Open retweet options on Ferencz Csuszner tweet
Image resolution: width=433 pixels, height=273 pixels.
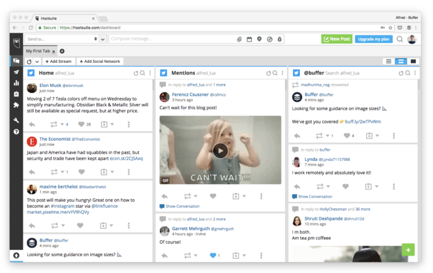point(195,196)
